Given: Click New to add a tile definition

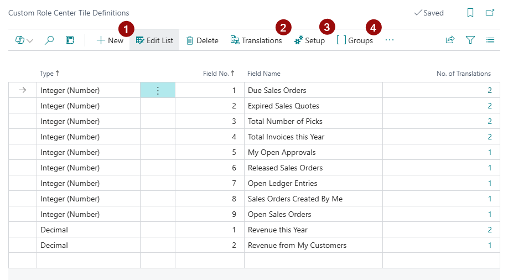Looking at the screenshot, I should pos(110,40).
